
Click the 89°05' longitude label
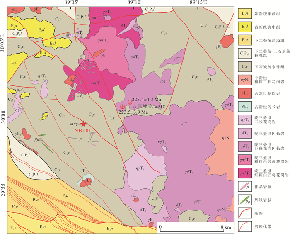pos(71,2)
